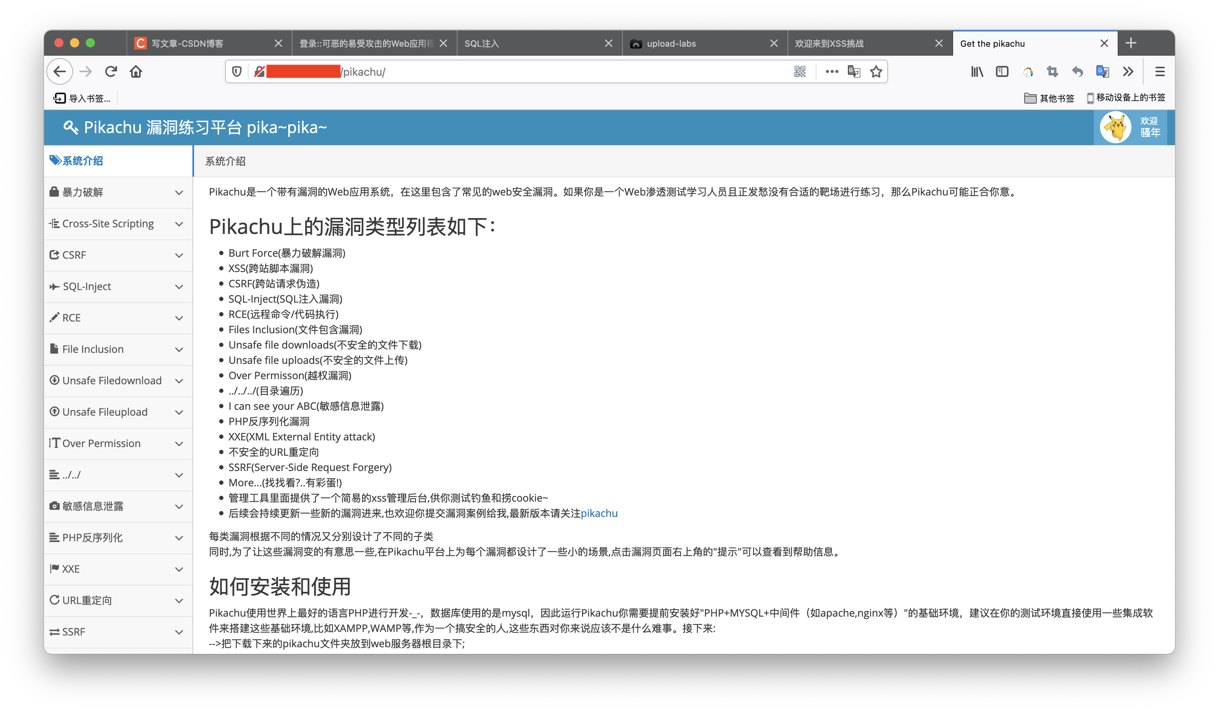
Task: Open the pikachu hyperlink in the article
Action: pos(599,513)
